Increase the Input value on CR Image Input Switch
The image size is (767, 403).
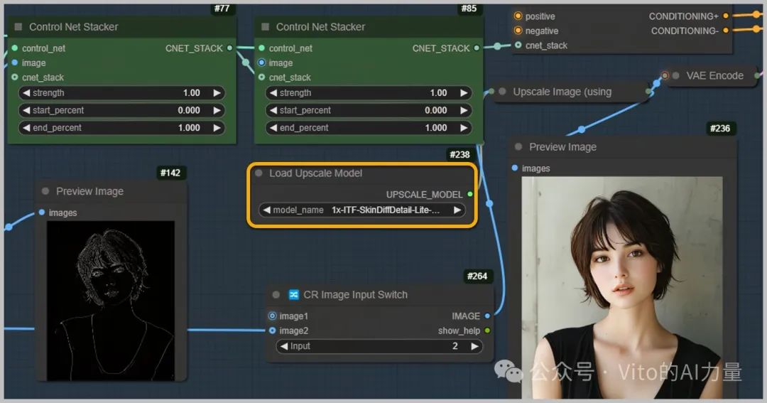[474, 346]
